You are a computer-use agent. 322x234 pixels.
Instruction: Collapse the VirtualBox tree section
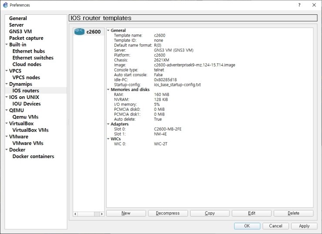click(x=7, y=123)
